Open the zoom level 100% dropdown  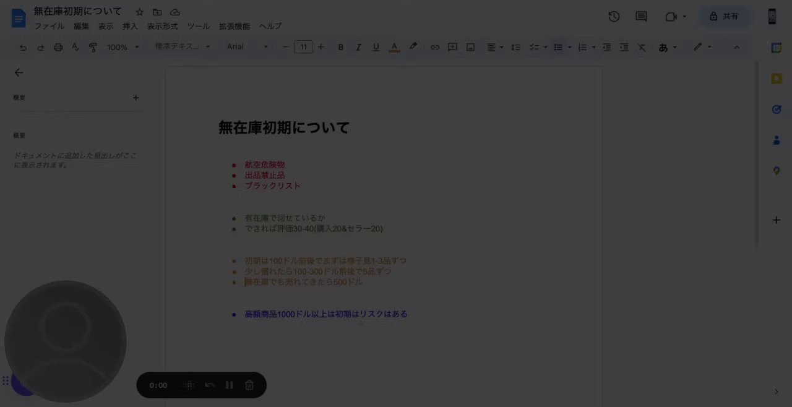point(123,47)
